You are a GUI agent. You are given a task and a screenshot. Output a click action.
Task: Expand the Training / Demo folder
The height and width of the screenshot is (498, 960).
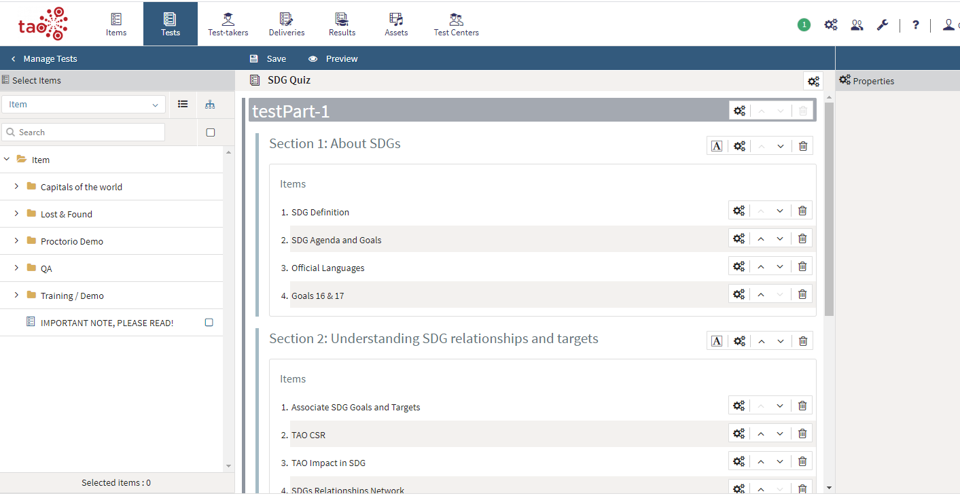16,296
